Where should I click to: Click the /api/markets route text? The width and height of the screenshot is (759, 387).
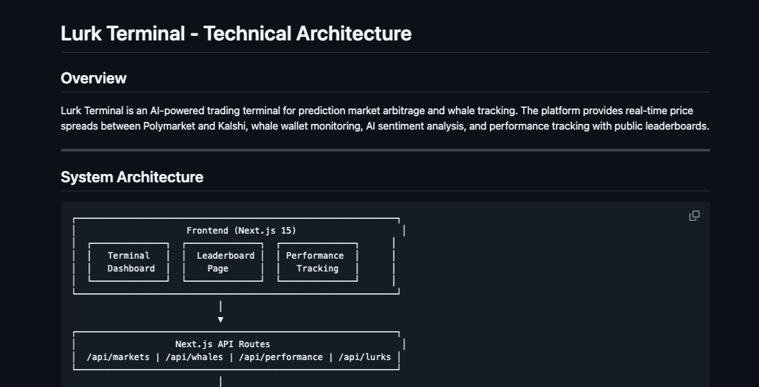pos(118,357)
